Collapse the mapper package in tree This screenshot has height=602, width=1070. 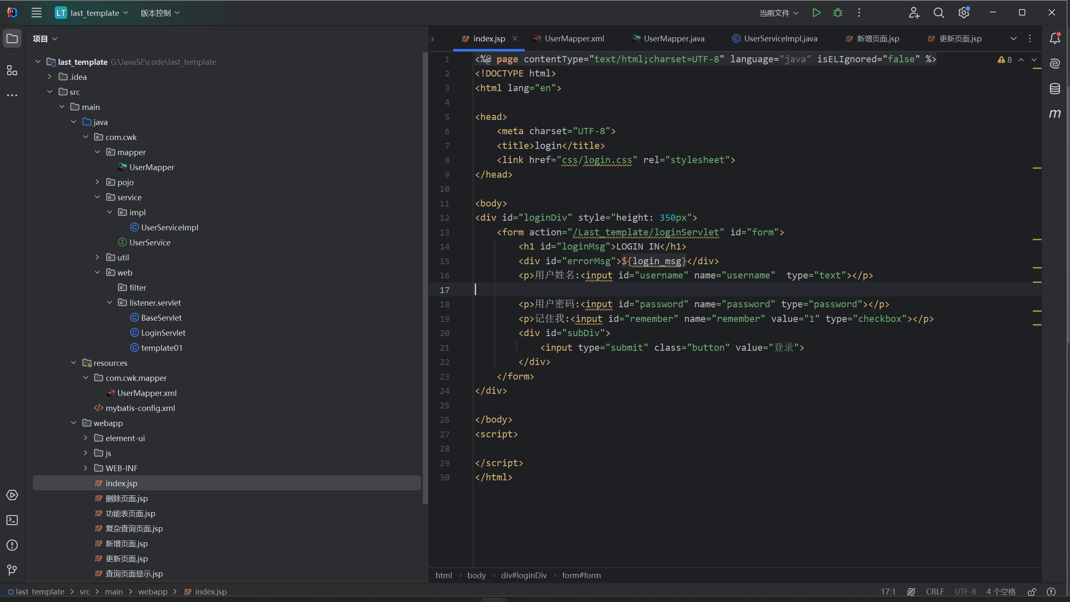point(97,152)
